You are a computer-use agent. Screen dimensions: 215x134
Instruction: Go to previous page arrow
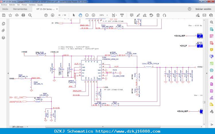coord(46,15)
